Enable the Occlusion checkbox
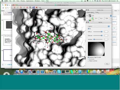The image size is (120, 90). tap(88, 59)
